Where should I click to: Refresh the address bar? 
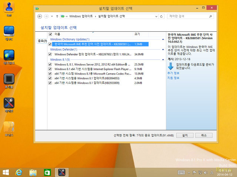pyautogui.click(x=161, y=16)
